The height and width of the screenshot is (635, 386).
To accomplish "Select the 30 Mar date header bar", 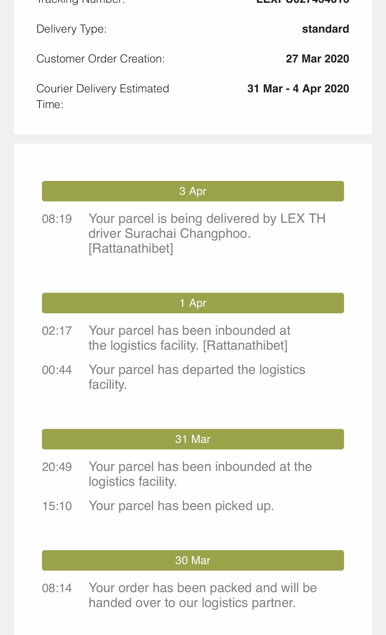I will pyautogui.click(x=193, y=560).
